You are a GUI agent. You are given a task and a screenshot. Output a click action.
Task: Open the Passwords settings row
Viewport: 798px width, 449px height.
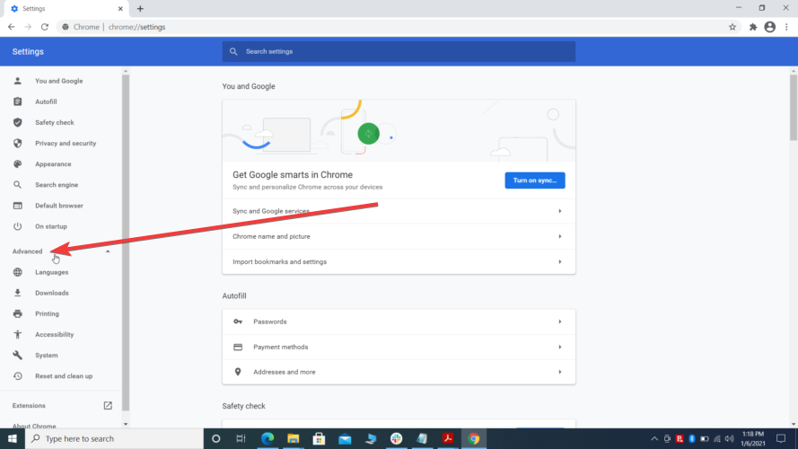click(399, 321)
